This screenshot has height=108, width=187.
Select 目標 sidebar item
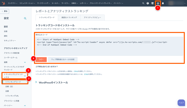click(7, 91)
